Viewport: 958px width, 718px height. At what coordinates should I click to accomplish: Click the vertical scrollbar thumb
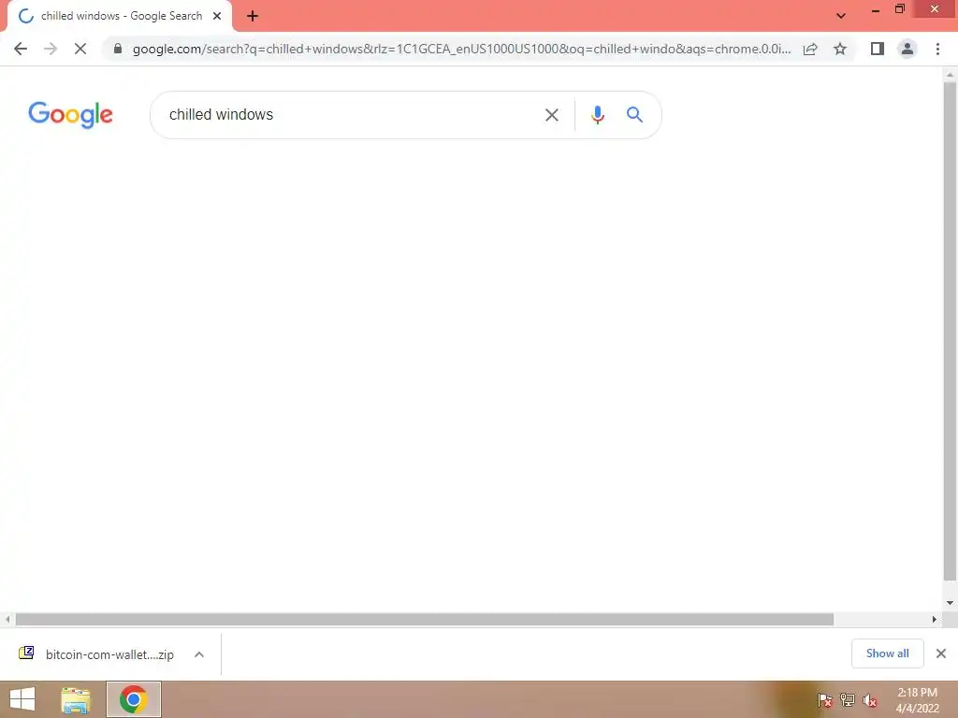pos(950,332)
